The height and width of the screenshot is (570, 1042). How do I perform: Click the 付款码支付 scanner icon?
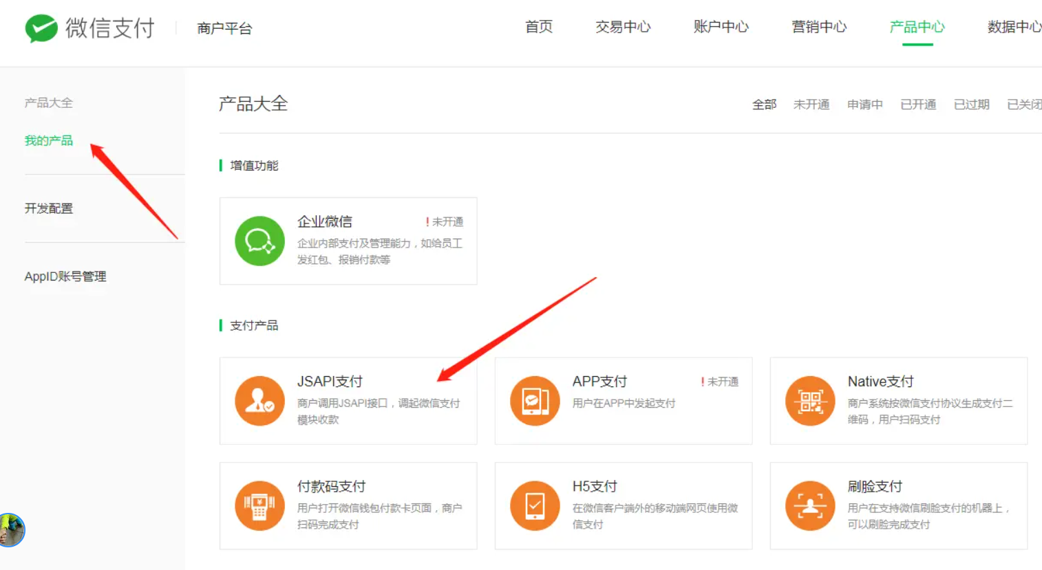(259, 506)
